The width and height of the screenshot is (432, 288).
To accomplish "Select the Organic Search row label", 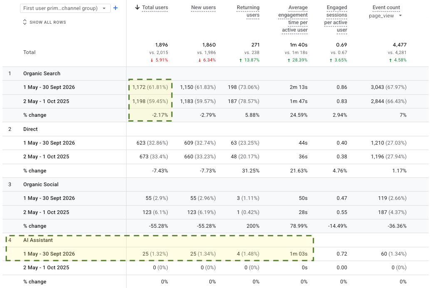I will click(42, 74).
